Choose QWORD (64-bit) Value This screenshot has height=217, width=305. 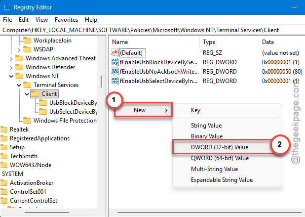pos(227,158)
